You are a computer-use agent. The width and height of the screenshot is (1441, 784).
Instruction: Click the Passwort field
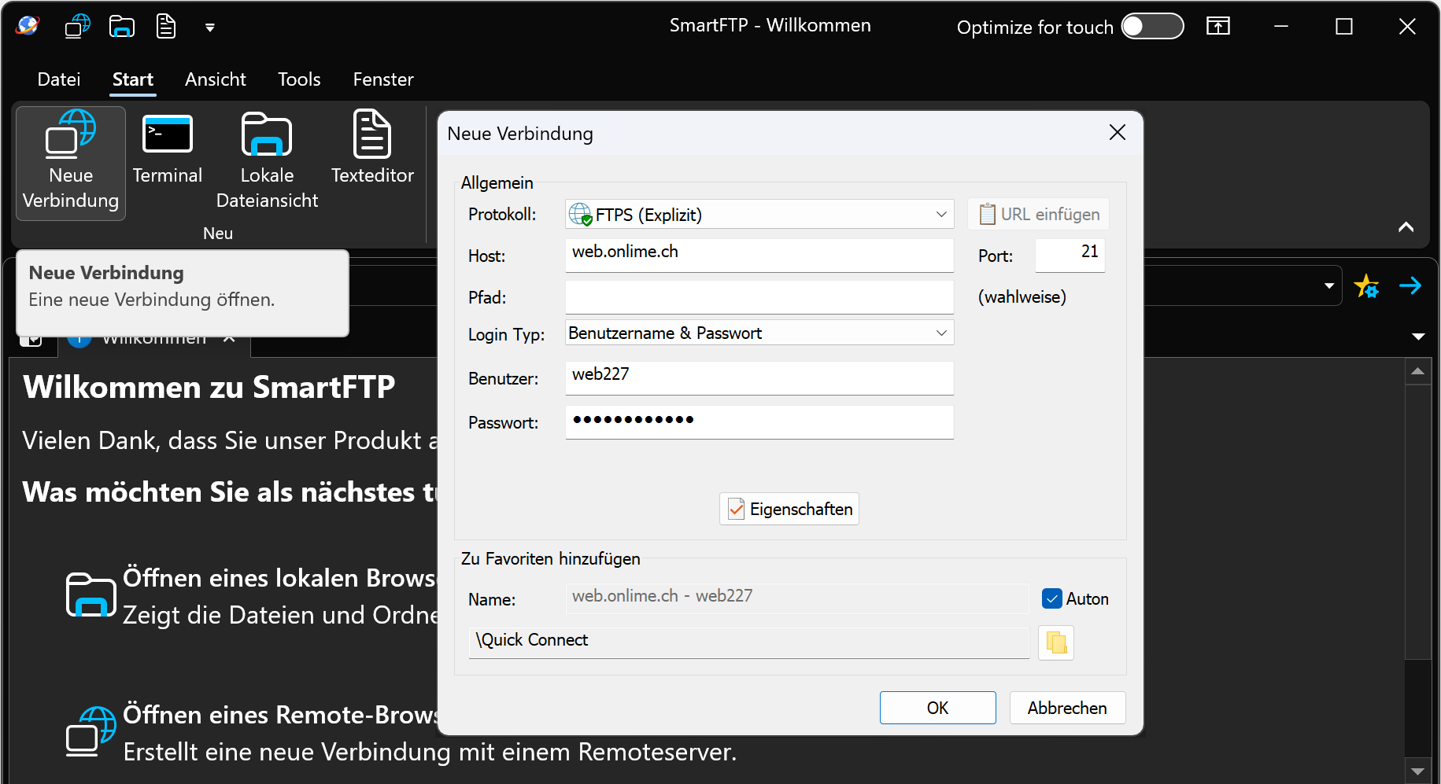point(759,422)
